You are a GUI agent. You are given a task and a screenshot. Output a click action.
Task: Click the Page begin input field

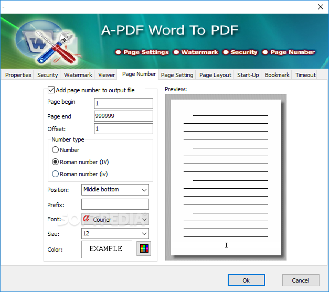pyautogui.click(x=123, y=103)
